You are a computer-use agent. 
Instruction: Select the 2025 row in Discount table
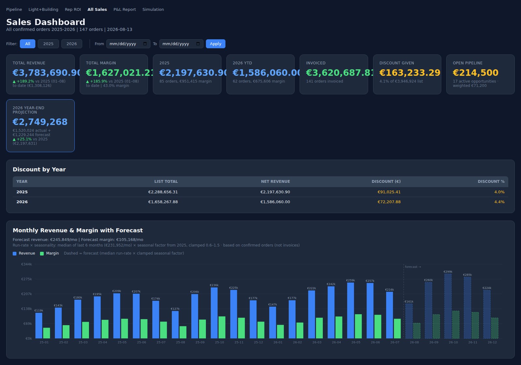(260, 192)
